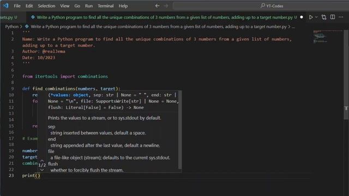The image size is (349, 196).
Task: Select the 'Write a Python program' editor tab
Action: [x=165, y=17]
